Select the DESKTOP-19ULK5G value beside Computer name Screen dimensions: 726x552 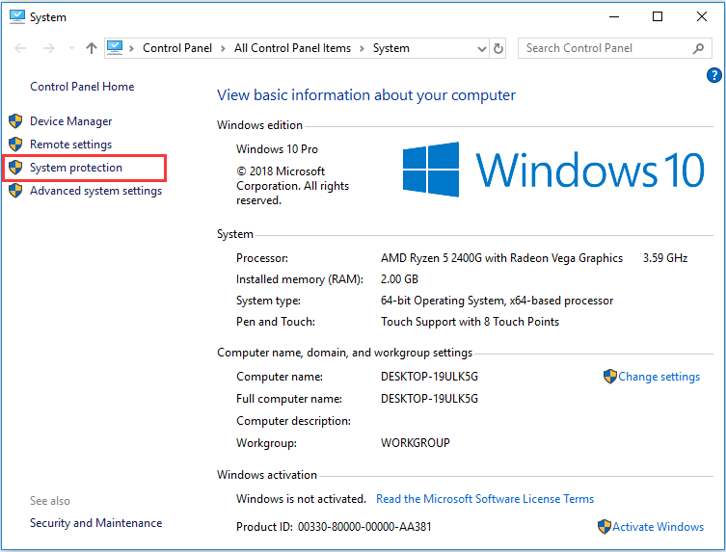[x=429, y=377]
